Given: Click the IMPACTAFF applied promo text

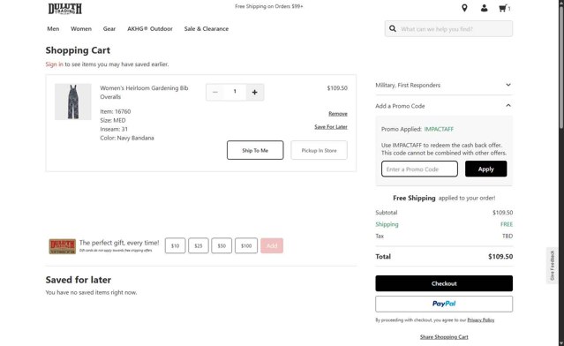Looking at the screenshot, I should point(439,129).
